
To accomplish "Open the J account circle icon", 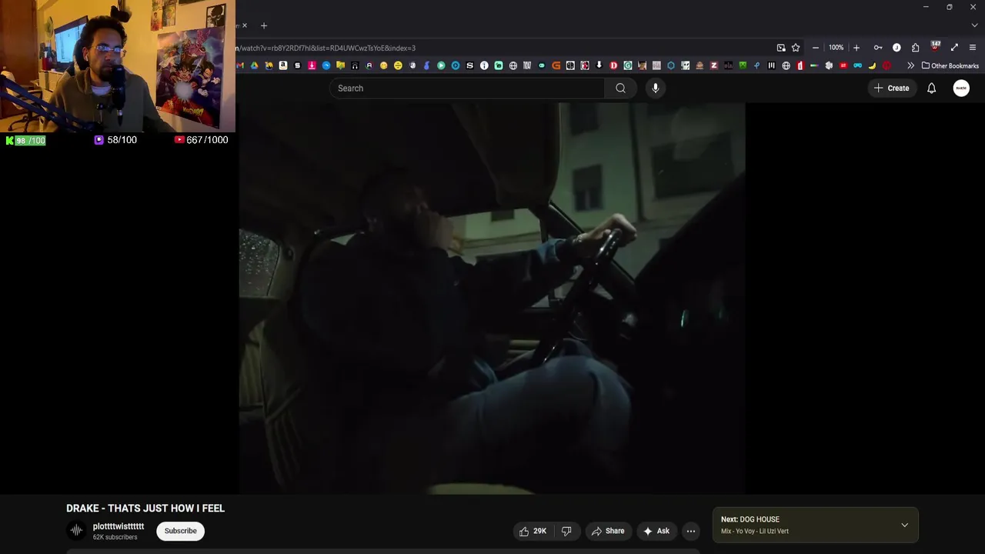I will 897,48.
